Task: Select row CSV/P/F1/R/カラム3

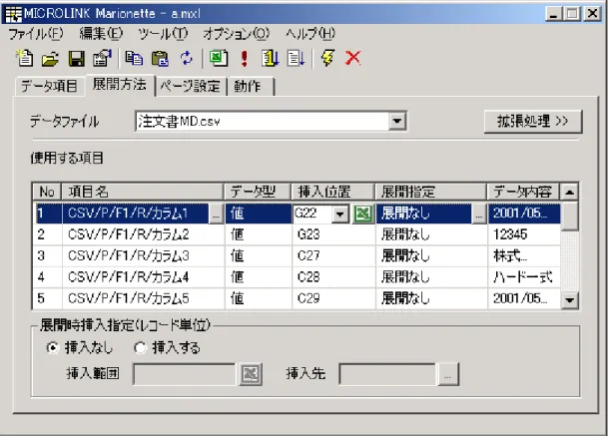Action: point(297,255)
